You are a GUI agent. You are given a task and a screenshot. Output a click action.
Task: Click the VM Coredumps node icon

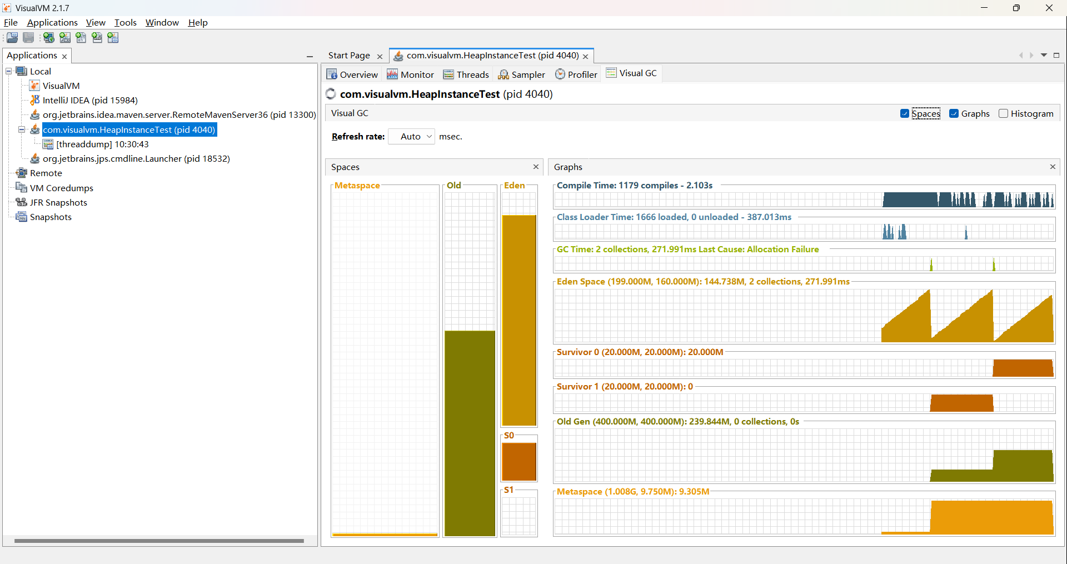(x=22, y=187)
